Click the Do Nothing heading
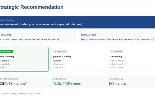 coord(116,57)
